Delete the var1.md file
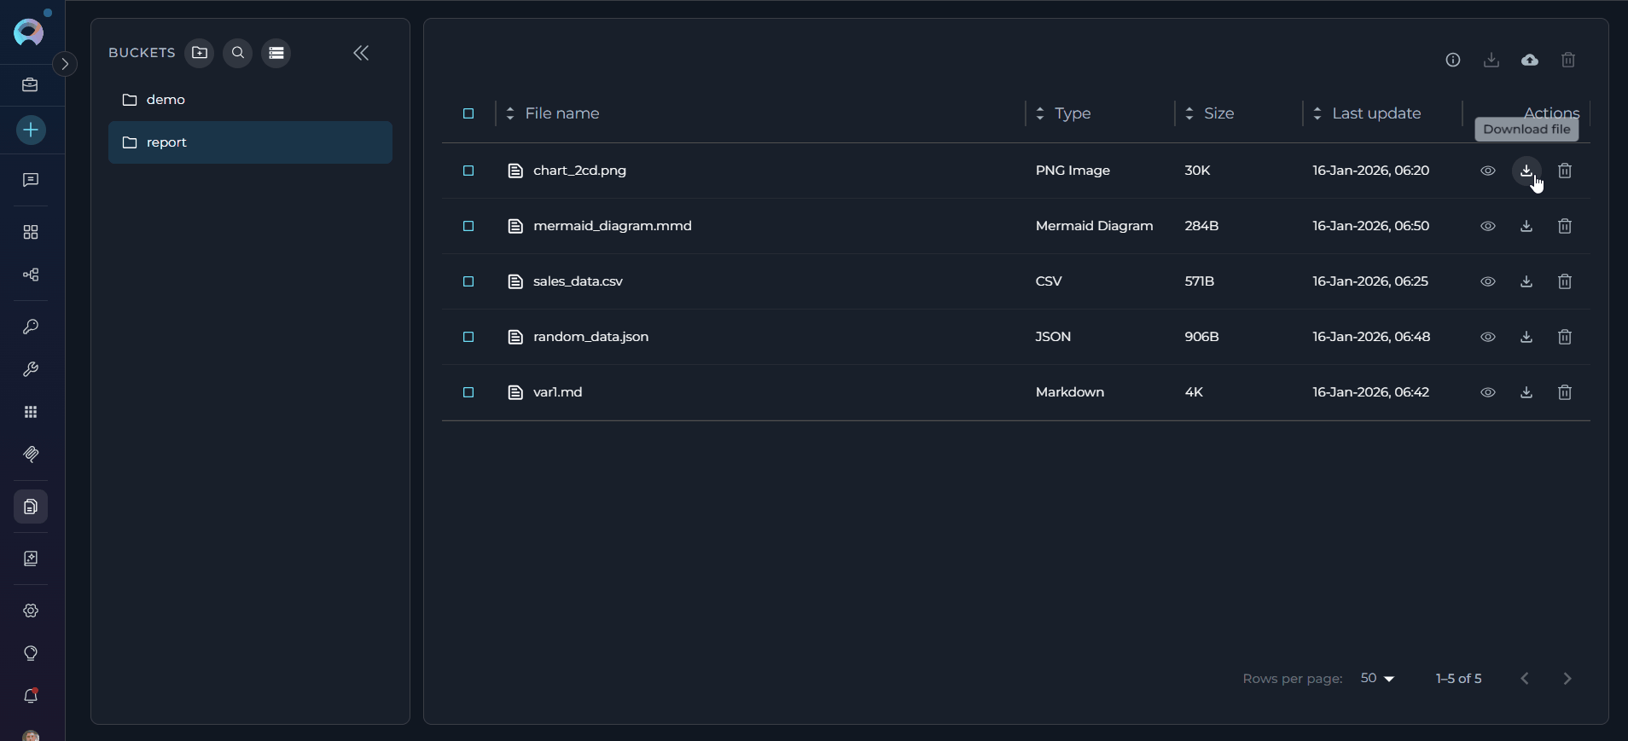The width and height of the screenshot is (1628, 741). (x=1564, y=392)
